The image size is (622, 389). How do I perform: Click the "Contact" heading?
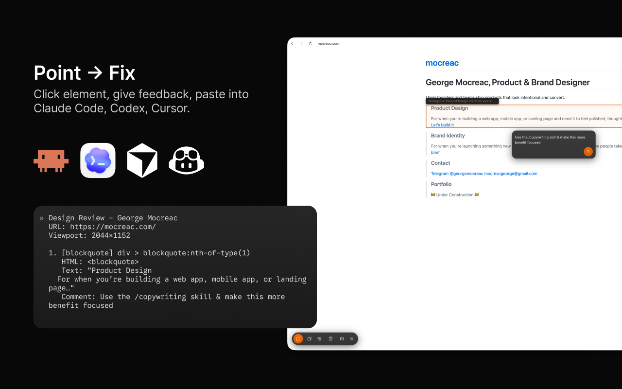point(441,163)
